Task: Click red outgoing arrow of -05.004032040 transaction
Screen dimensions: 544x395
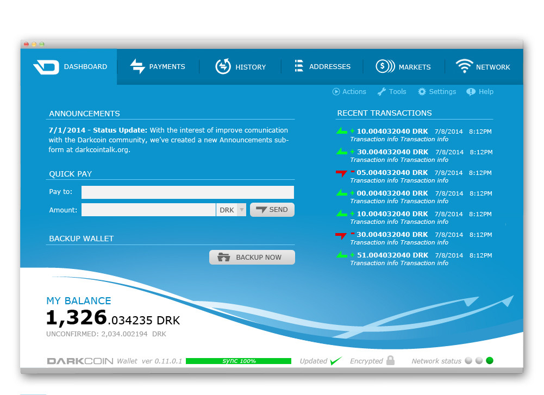Action: click(x=341, y=173)
